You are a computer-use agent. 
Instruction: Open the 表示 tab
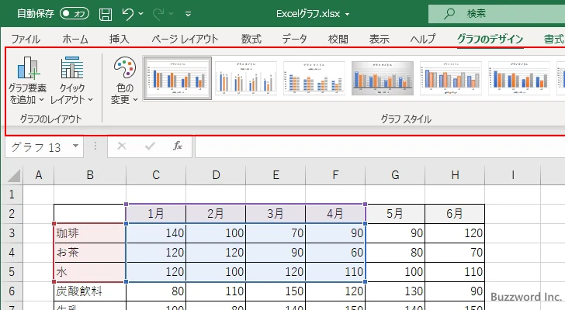point(379,39)
